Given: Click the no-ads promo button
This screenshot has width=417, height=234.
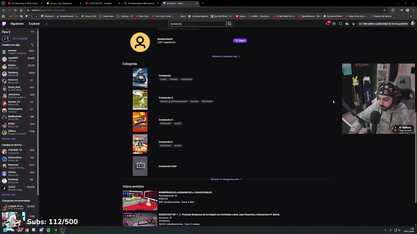Looking at the screenshot, I should point(383,24).
